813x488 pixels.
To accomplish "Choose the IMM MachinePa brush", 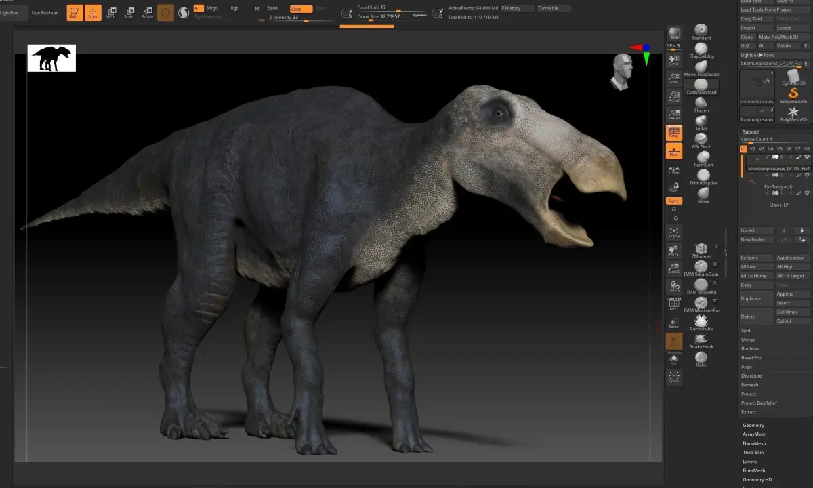I will 702,305.
